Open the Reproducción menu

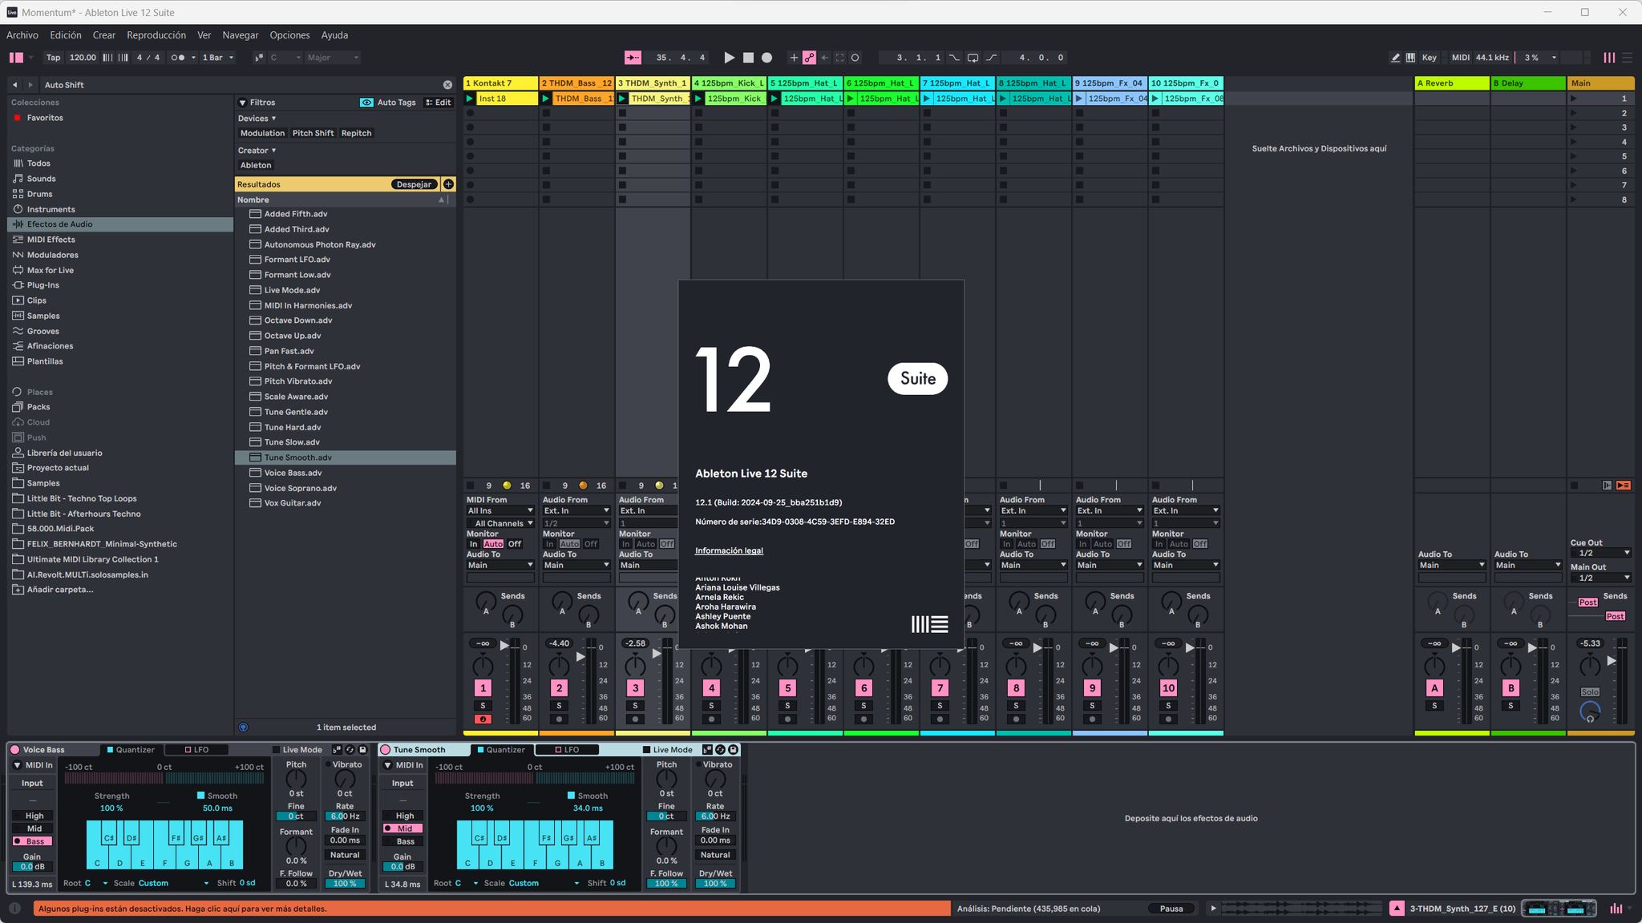point(156,35)
